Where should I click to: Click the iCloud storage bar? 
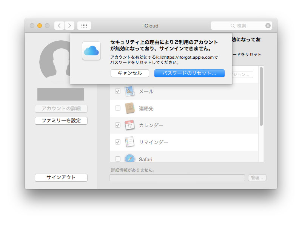pos(177,178)
